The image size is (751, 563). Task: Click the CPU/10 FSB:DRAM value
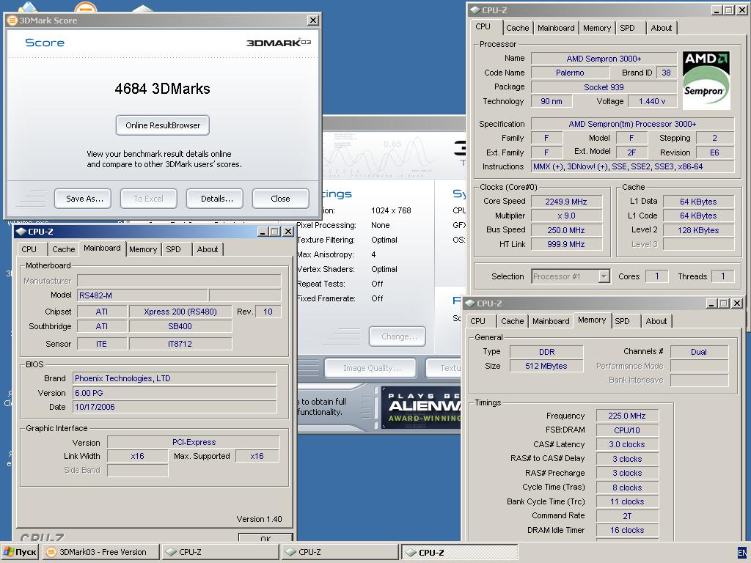coord(627,430)
